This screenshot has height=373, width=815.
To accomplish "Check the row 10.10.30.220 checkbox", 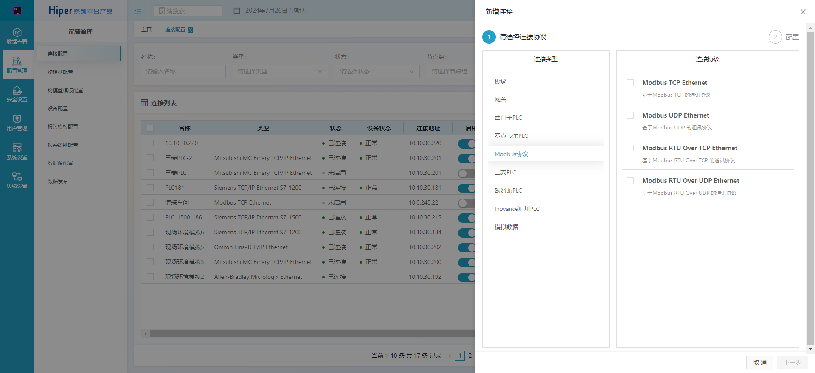I will pos(150,143).
